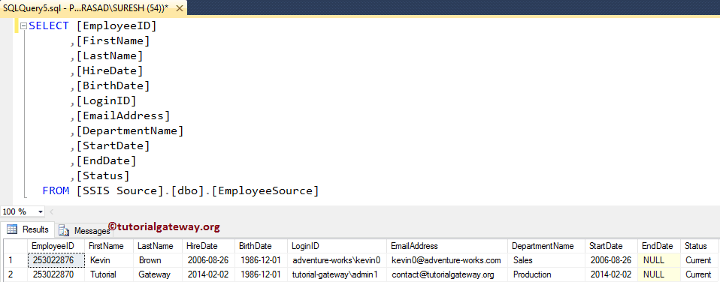
Task: Select tutorial-gateway\admin1 login cell
Action: [337, 274]
